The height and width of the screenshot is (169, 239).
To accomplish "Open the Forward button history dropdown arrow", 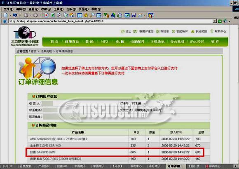I will point(40,15).
